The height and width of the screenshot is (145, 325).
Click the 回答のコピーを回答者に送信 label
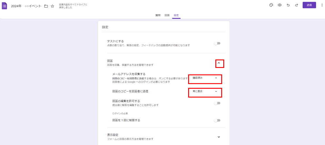coord(130,91)
